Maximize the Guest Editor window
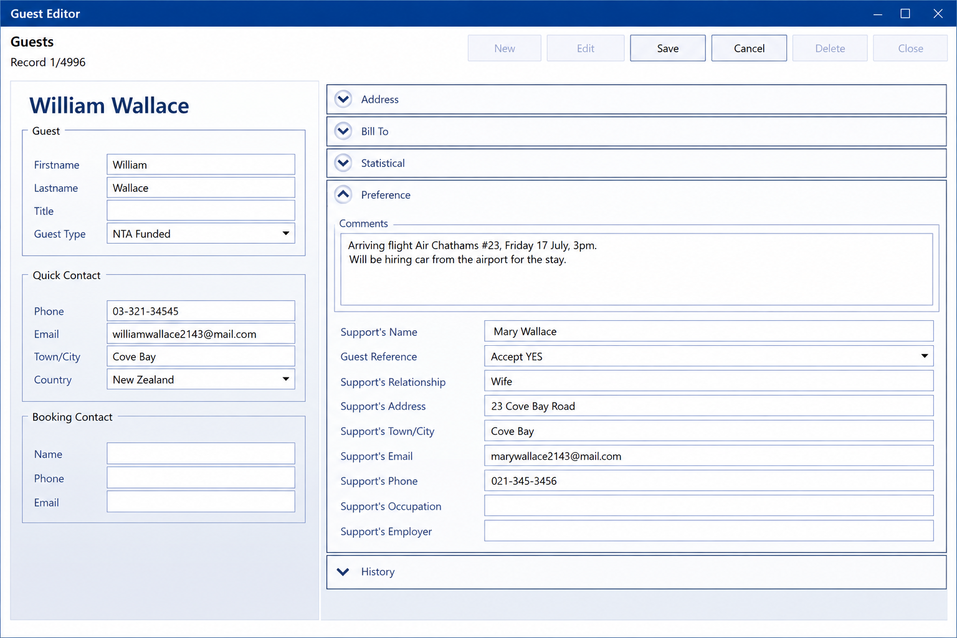This screenshot has width=957, height=638. pos(905,13)
